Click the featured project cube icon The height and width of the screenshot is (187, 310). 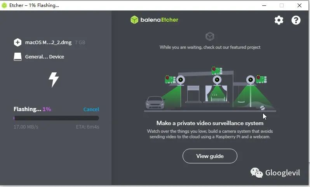point(210,36)
